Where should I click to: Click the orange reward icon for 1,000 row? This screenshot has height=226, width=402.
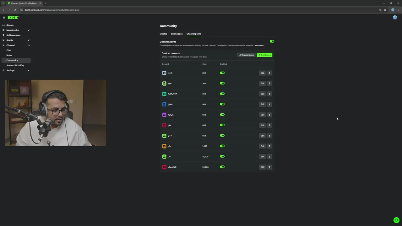164,146
